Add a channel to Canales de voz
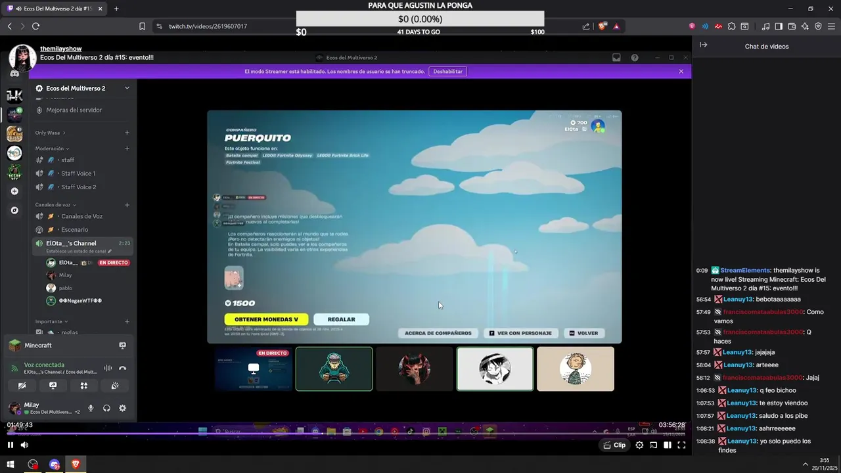The height and width of the screenshot is (473, 841). 127,204
